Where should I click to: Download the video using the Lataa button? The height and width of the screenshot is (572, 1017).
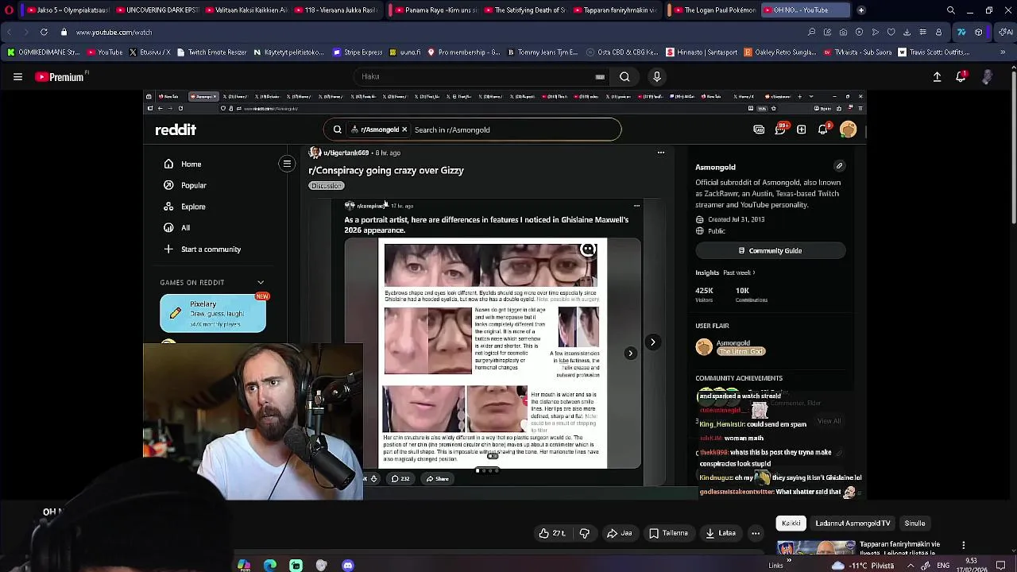pos(721,533)
